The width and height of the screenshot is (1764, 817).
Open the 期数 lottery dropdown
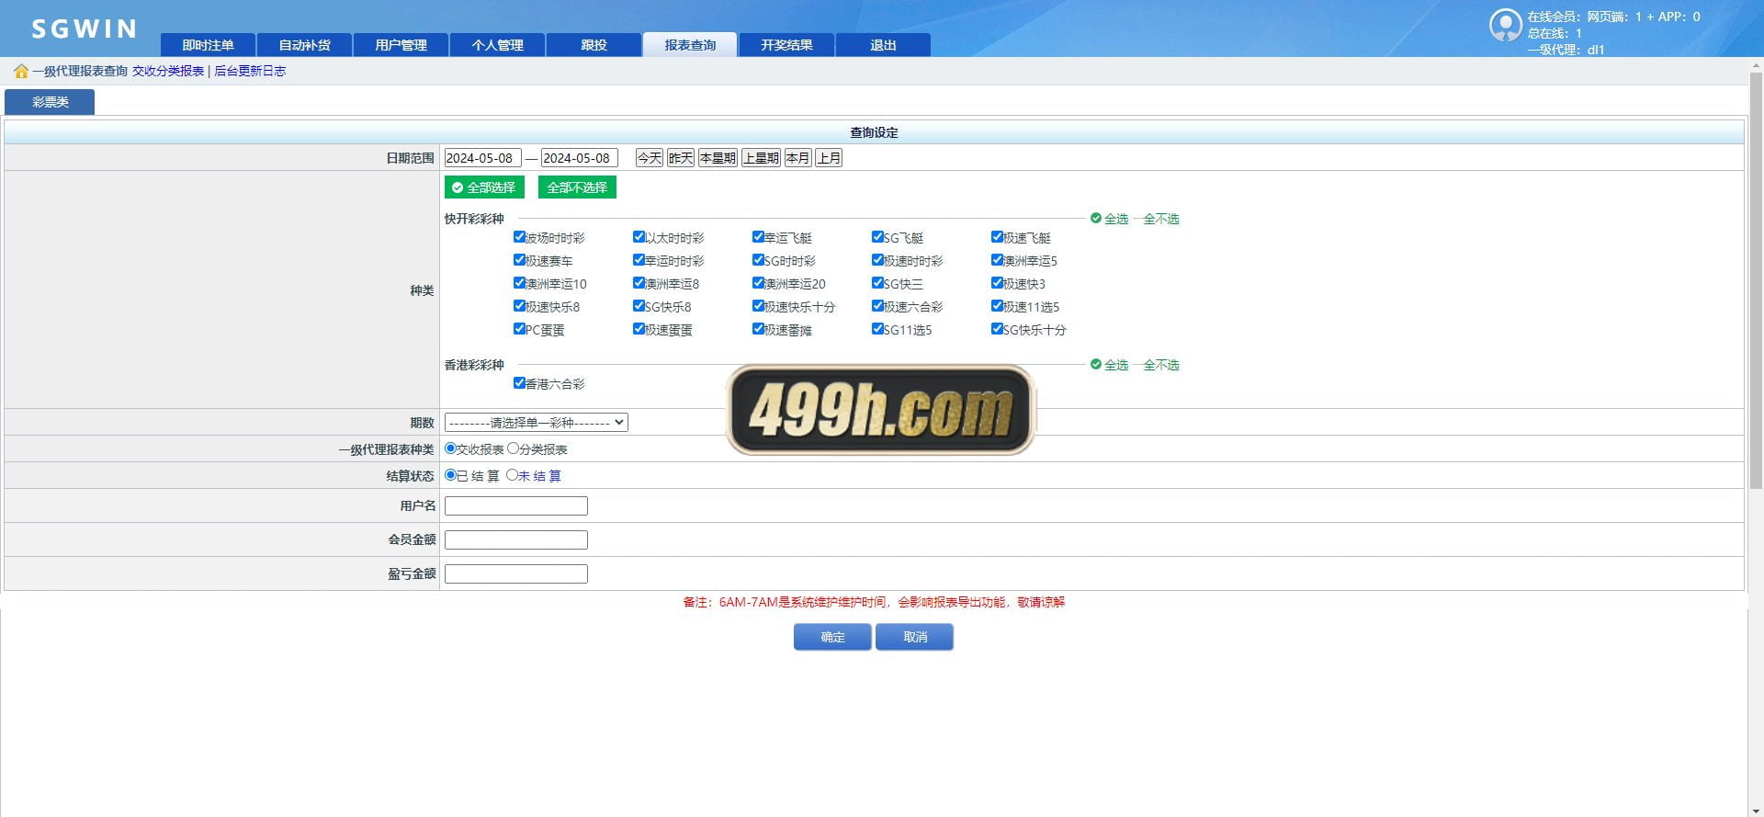click(536, 423)
